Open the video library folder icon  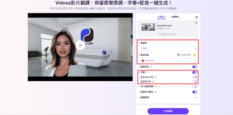click(197, 17)
